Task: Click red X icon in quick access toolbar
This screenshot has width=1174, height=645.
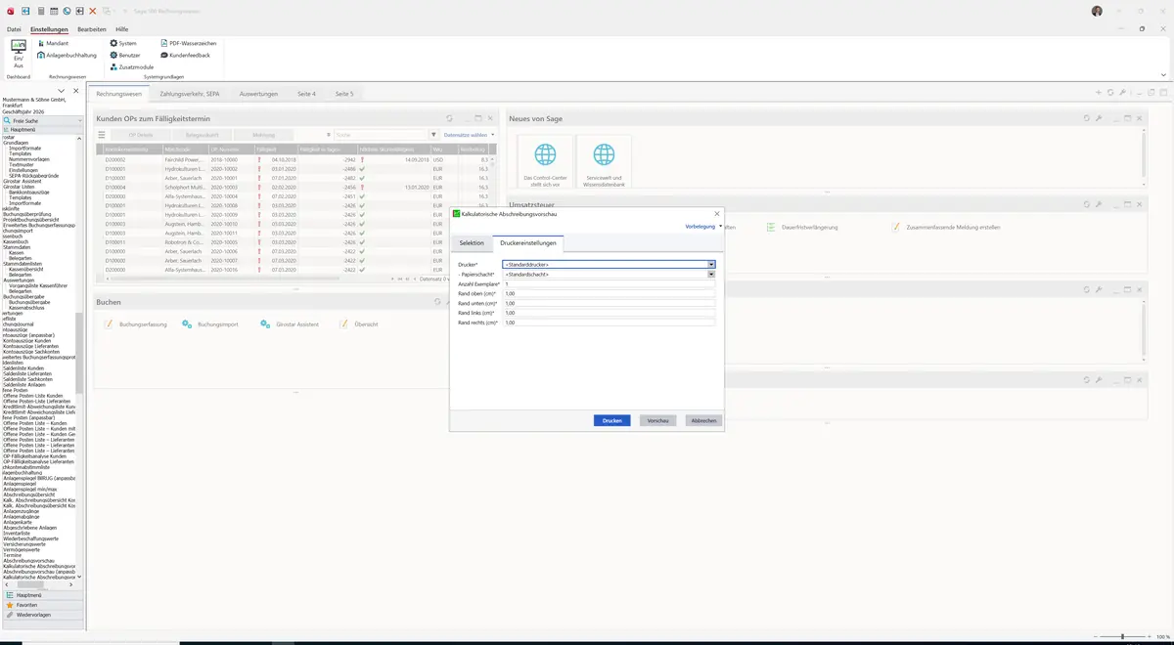Action: coord(93,11)
